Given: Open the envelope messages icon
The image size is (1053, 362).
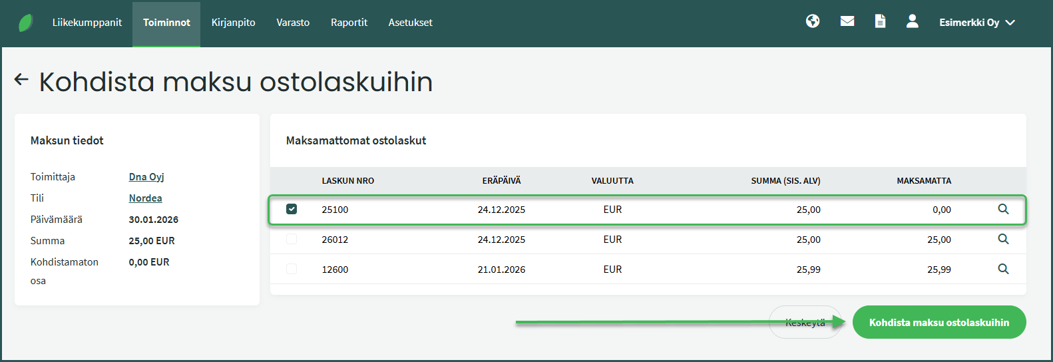Looking at the screenshot, I should pos(847,21).
